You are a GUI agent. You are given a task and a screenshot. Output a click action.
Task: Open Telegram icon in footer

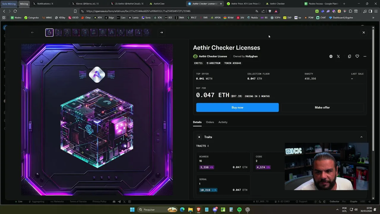coord(119,202)
